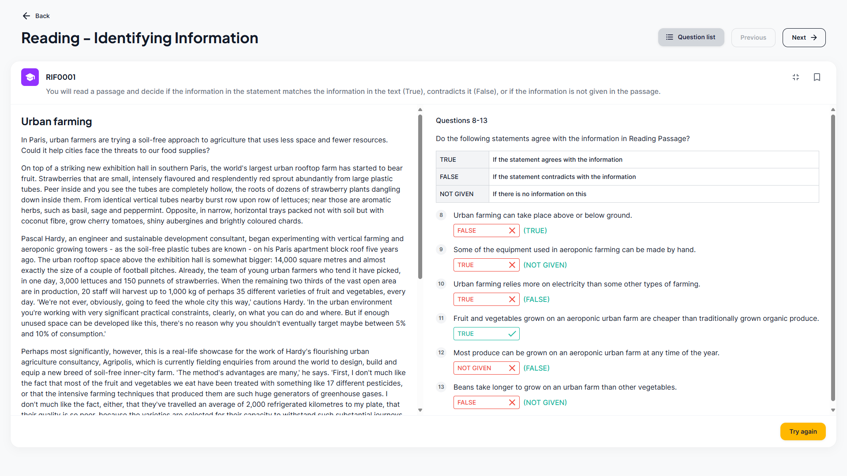
Task: Click the bookmark icon
Action: pos(817,77)
